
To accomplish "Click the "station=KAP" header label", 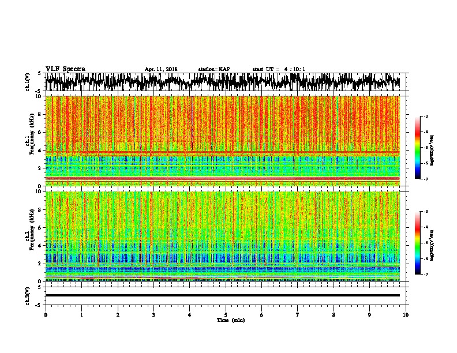I will point(214,69).
